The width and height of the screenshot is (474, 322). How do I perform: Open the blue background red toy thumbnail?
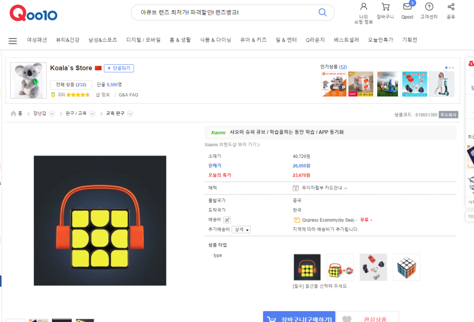click(415, 84)
